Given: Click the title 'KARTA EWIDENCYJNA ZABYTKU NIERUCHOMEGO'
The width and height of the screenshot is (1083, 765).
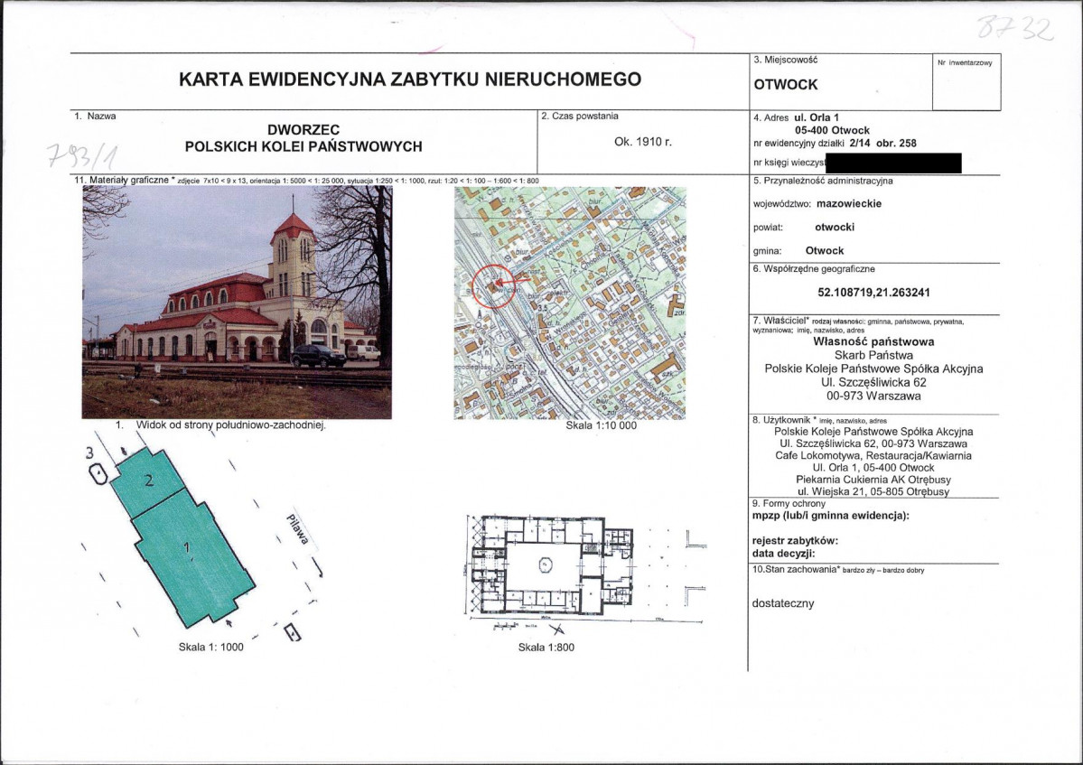Looking at the screenshot, I should pyautogui.click(x=409, y=79).
